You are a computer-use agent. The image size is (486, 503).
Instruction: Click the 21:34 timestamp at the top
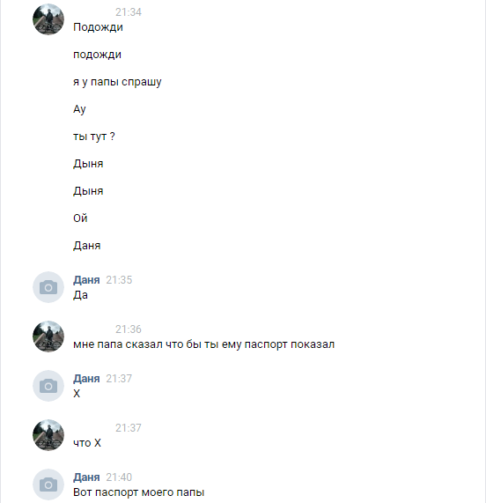129,12
